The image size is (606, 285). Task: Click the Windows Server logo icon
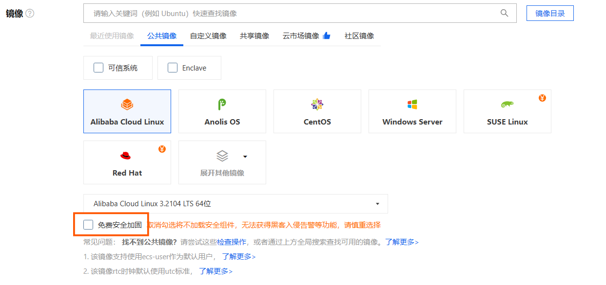click(x=412, y=104)
